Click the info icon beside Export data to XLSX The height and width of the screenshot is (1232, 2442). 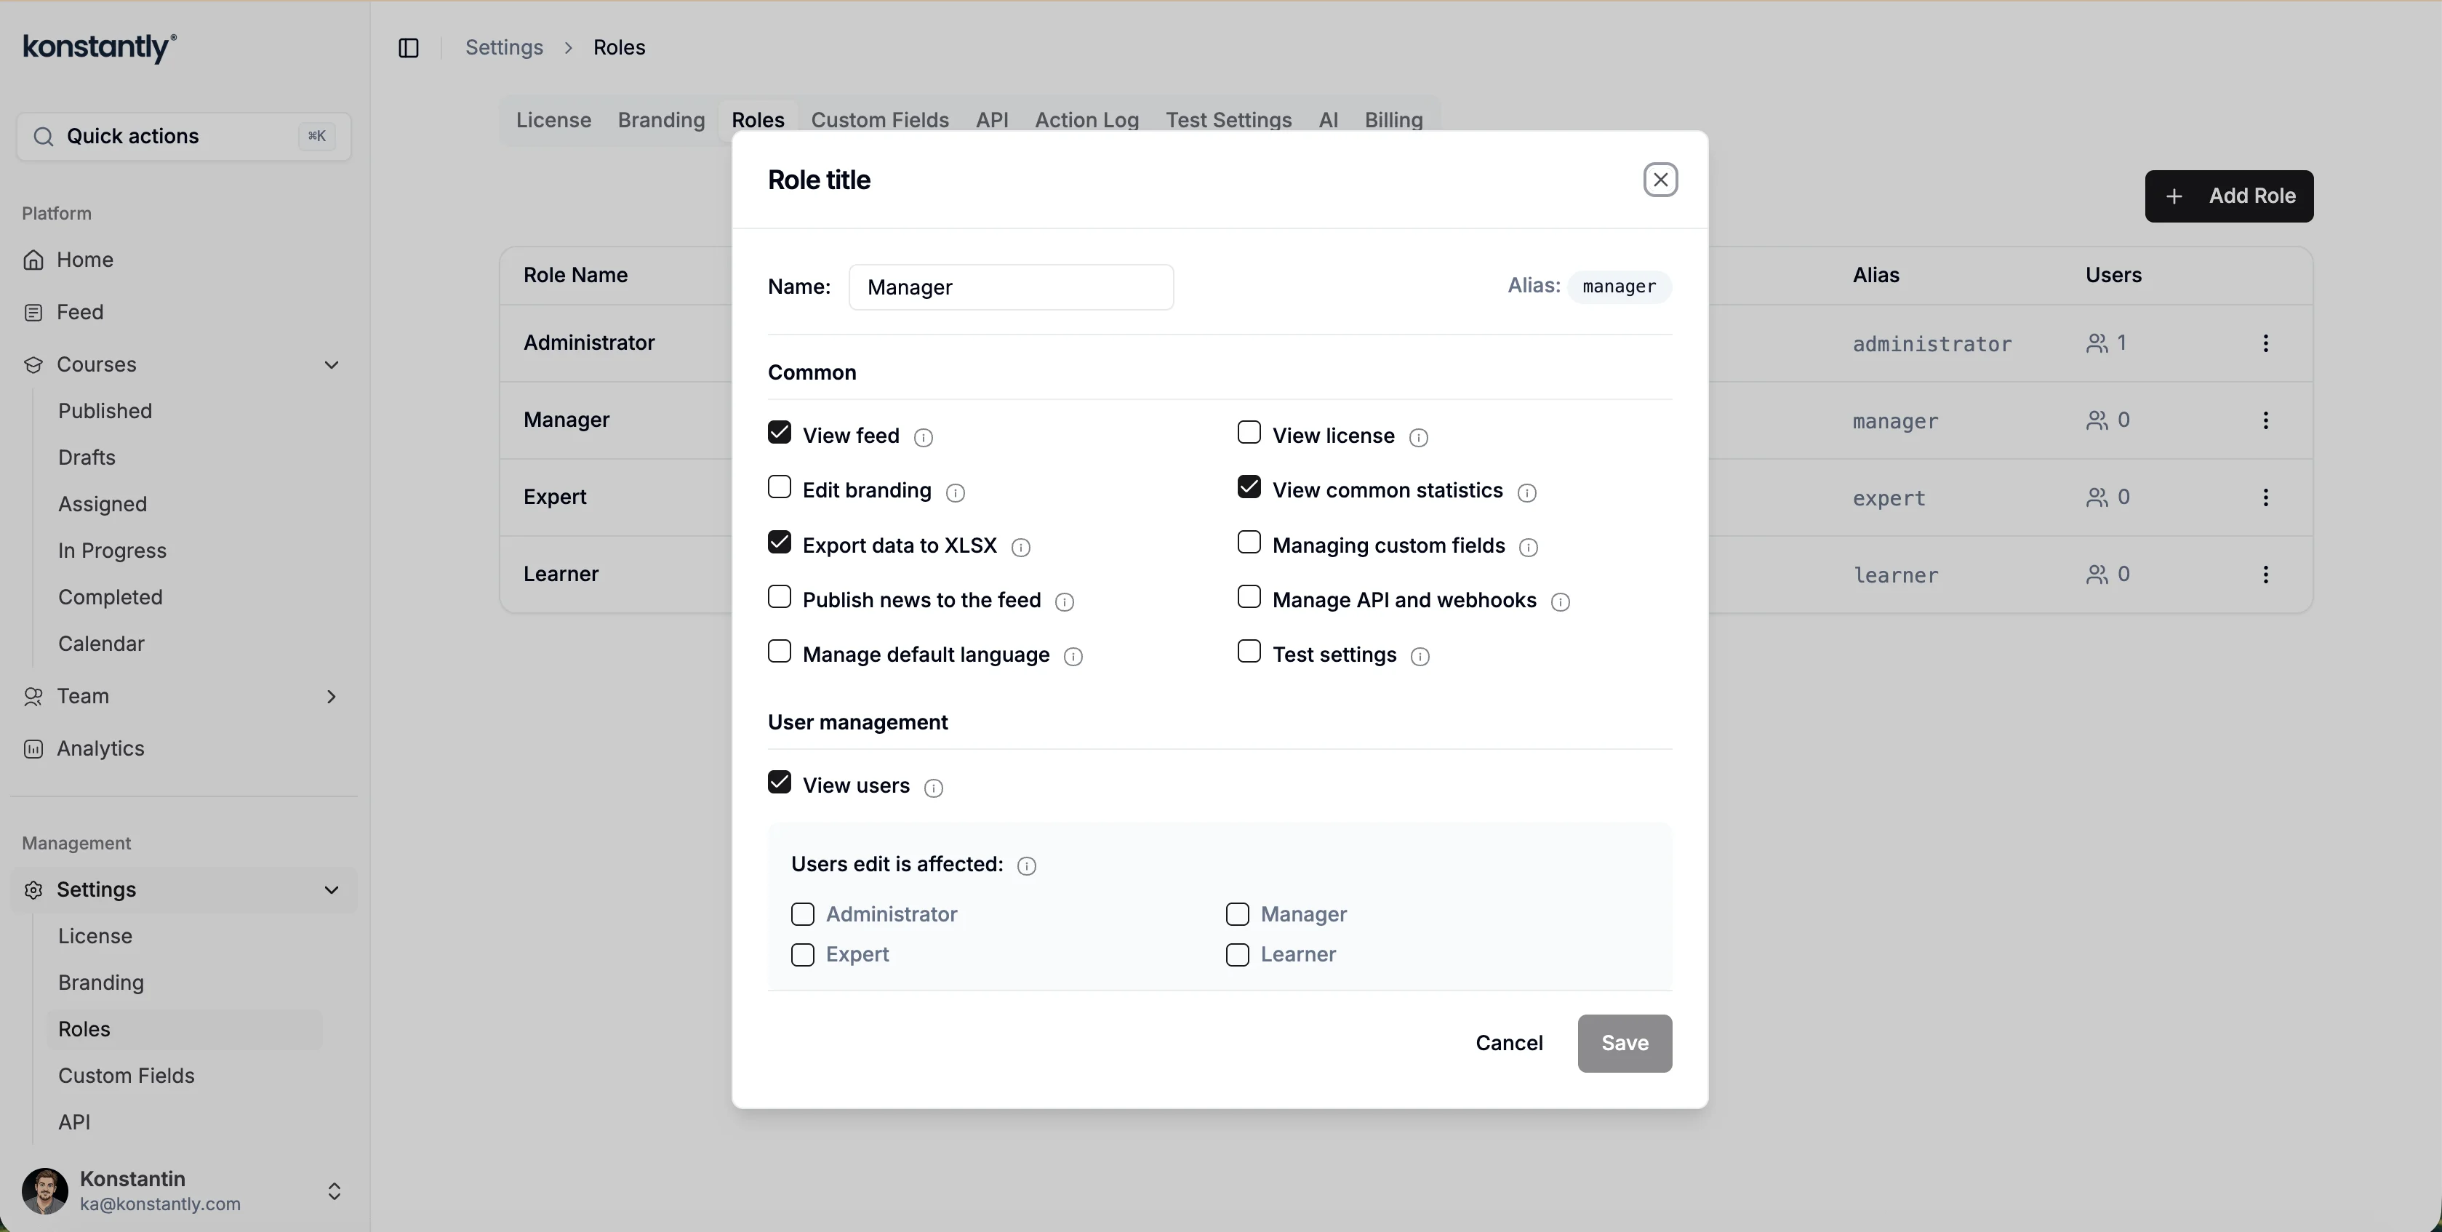tap(1021, 547)
